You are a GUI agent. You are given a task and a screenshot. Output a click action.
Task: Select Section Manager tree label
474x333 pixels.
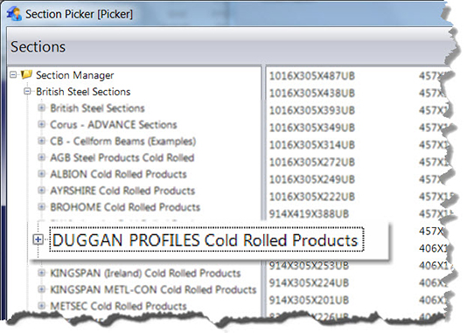pyautogui.click(x=75, y=75)
